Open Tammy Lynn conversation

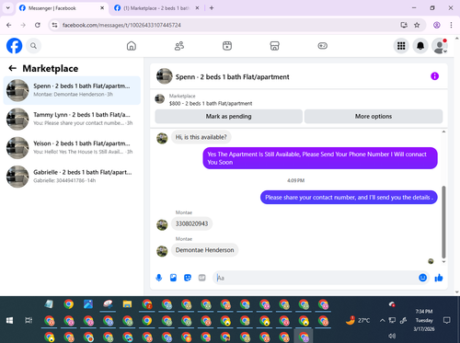tap(72, 119)
